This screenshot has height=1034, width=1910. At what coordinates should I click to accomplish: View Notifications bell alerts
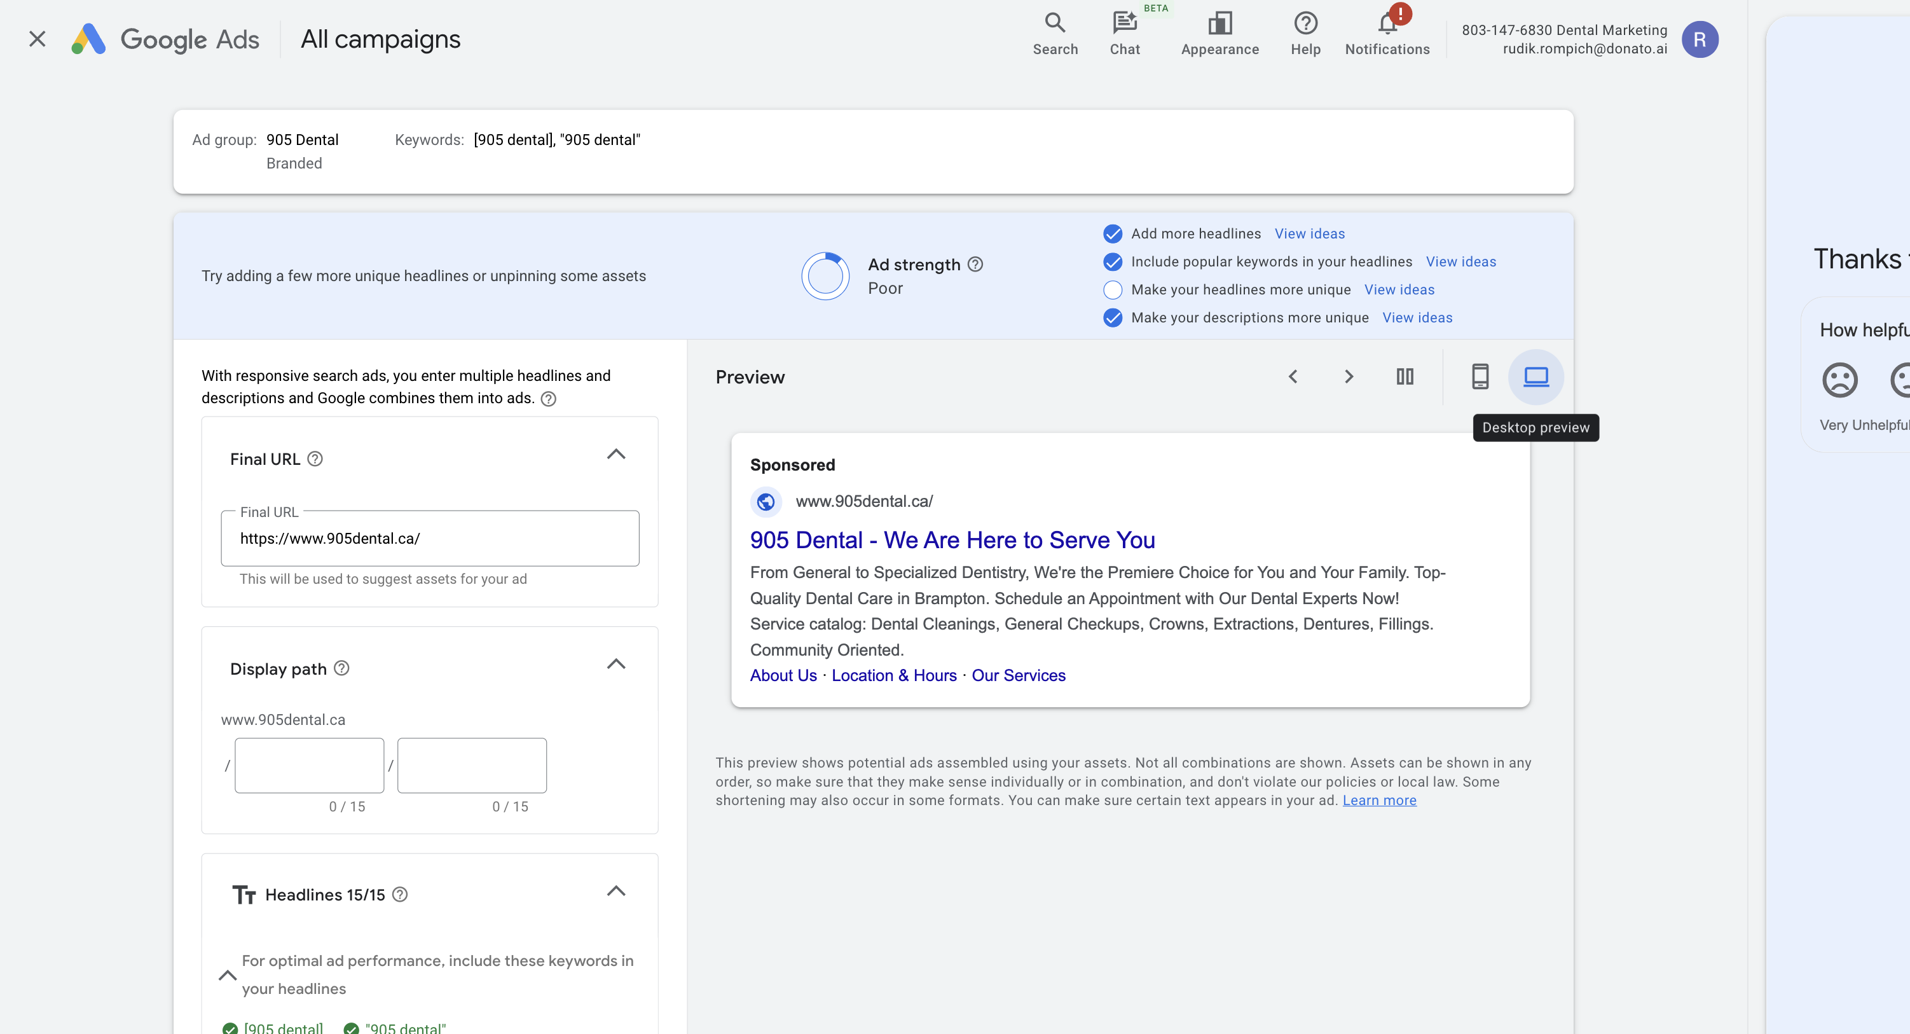(1387, 33)
